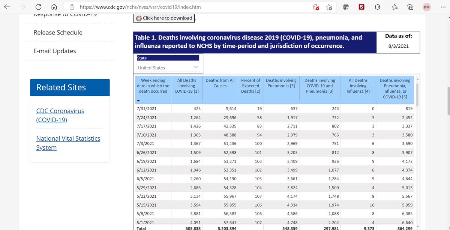The width and height of the screenshot is (450, 230).
Task: Open the DM profile avatar
Action: [427, 7]
